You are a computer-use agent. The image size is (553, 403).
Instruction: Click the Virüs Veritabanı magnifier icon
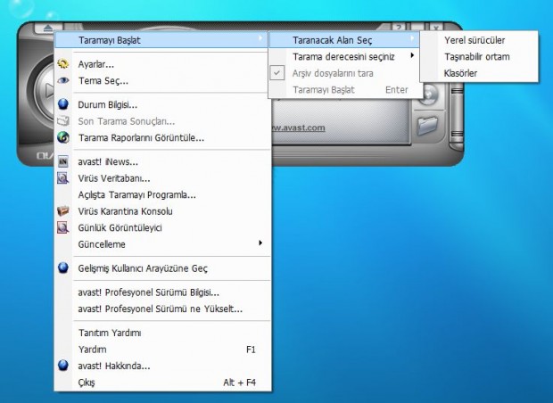62,178
